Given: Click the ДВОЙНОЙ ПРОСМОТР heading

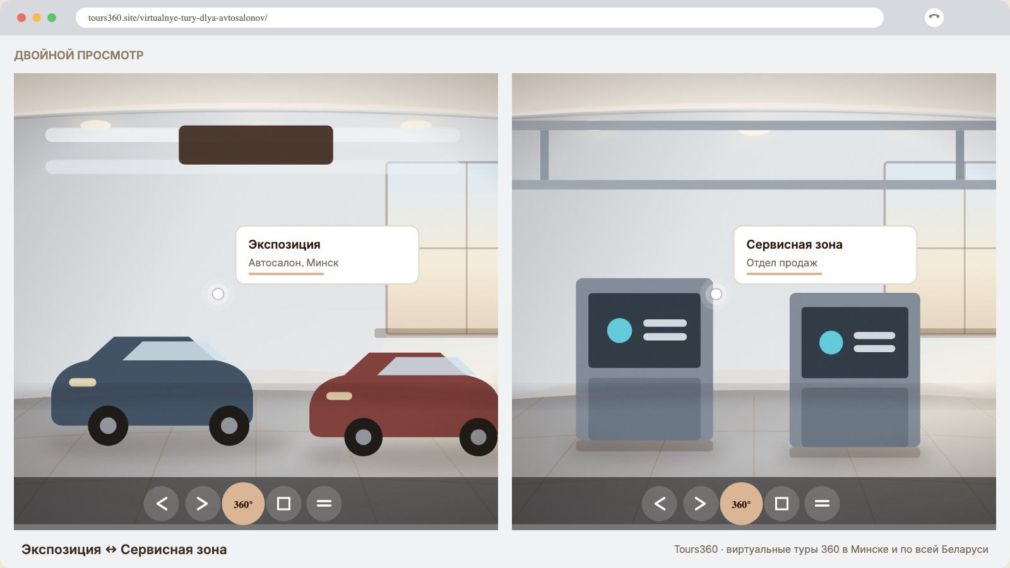Looking at the screenshot, I should pyautogui.click(x=79, y=55).
